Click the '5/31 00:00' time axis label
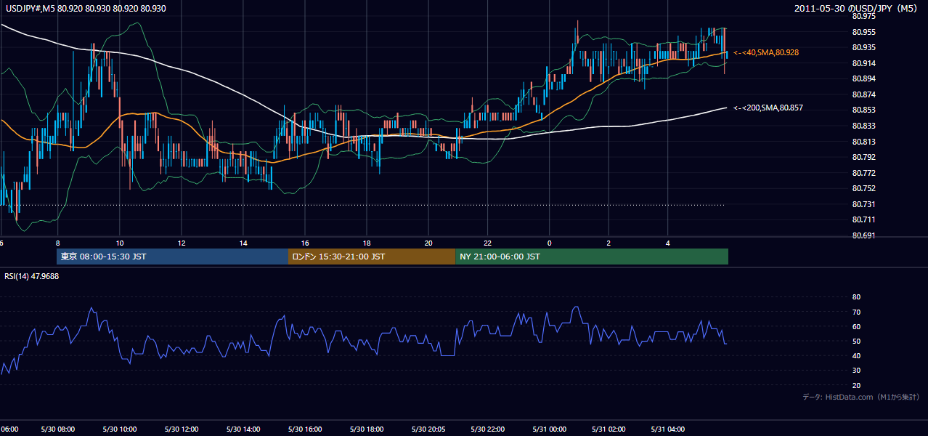 point(549,429)
